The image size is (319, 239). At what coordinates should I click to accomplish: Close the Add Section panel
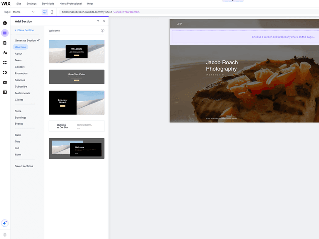[104, 21]
